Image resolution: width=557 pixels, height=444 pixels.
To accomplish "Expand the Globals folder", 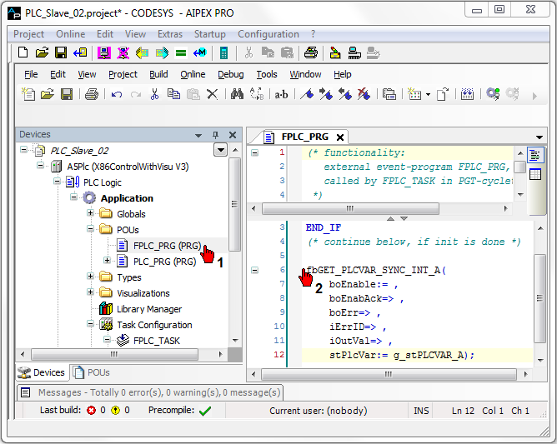I will pos(90,212).
